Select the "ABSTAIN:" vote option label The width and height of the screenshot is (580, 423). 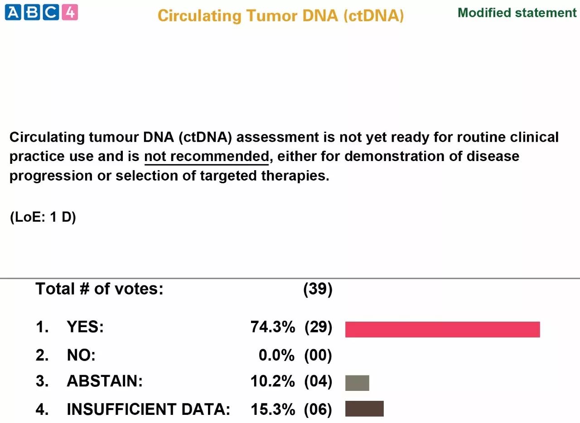[x=105, y=381]
